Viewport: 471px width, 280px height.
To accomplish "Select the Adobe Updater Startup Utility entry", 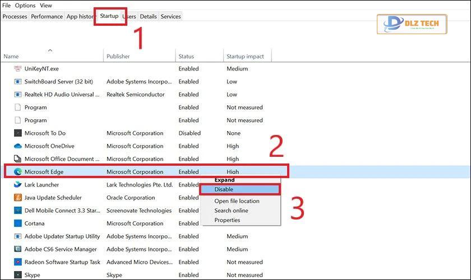I will [62, 236].
